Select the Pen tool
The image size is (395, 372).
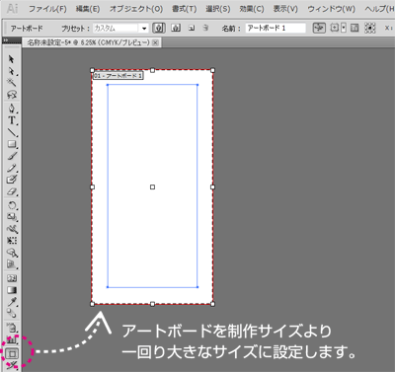pyautogui.click(x=12, y=109)
